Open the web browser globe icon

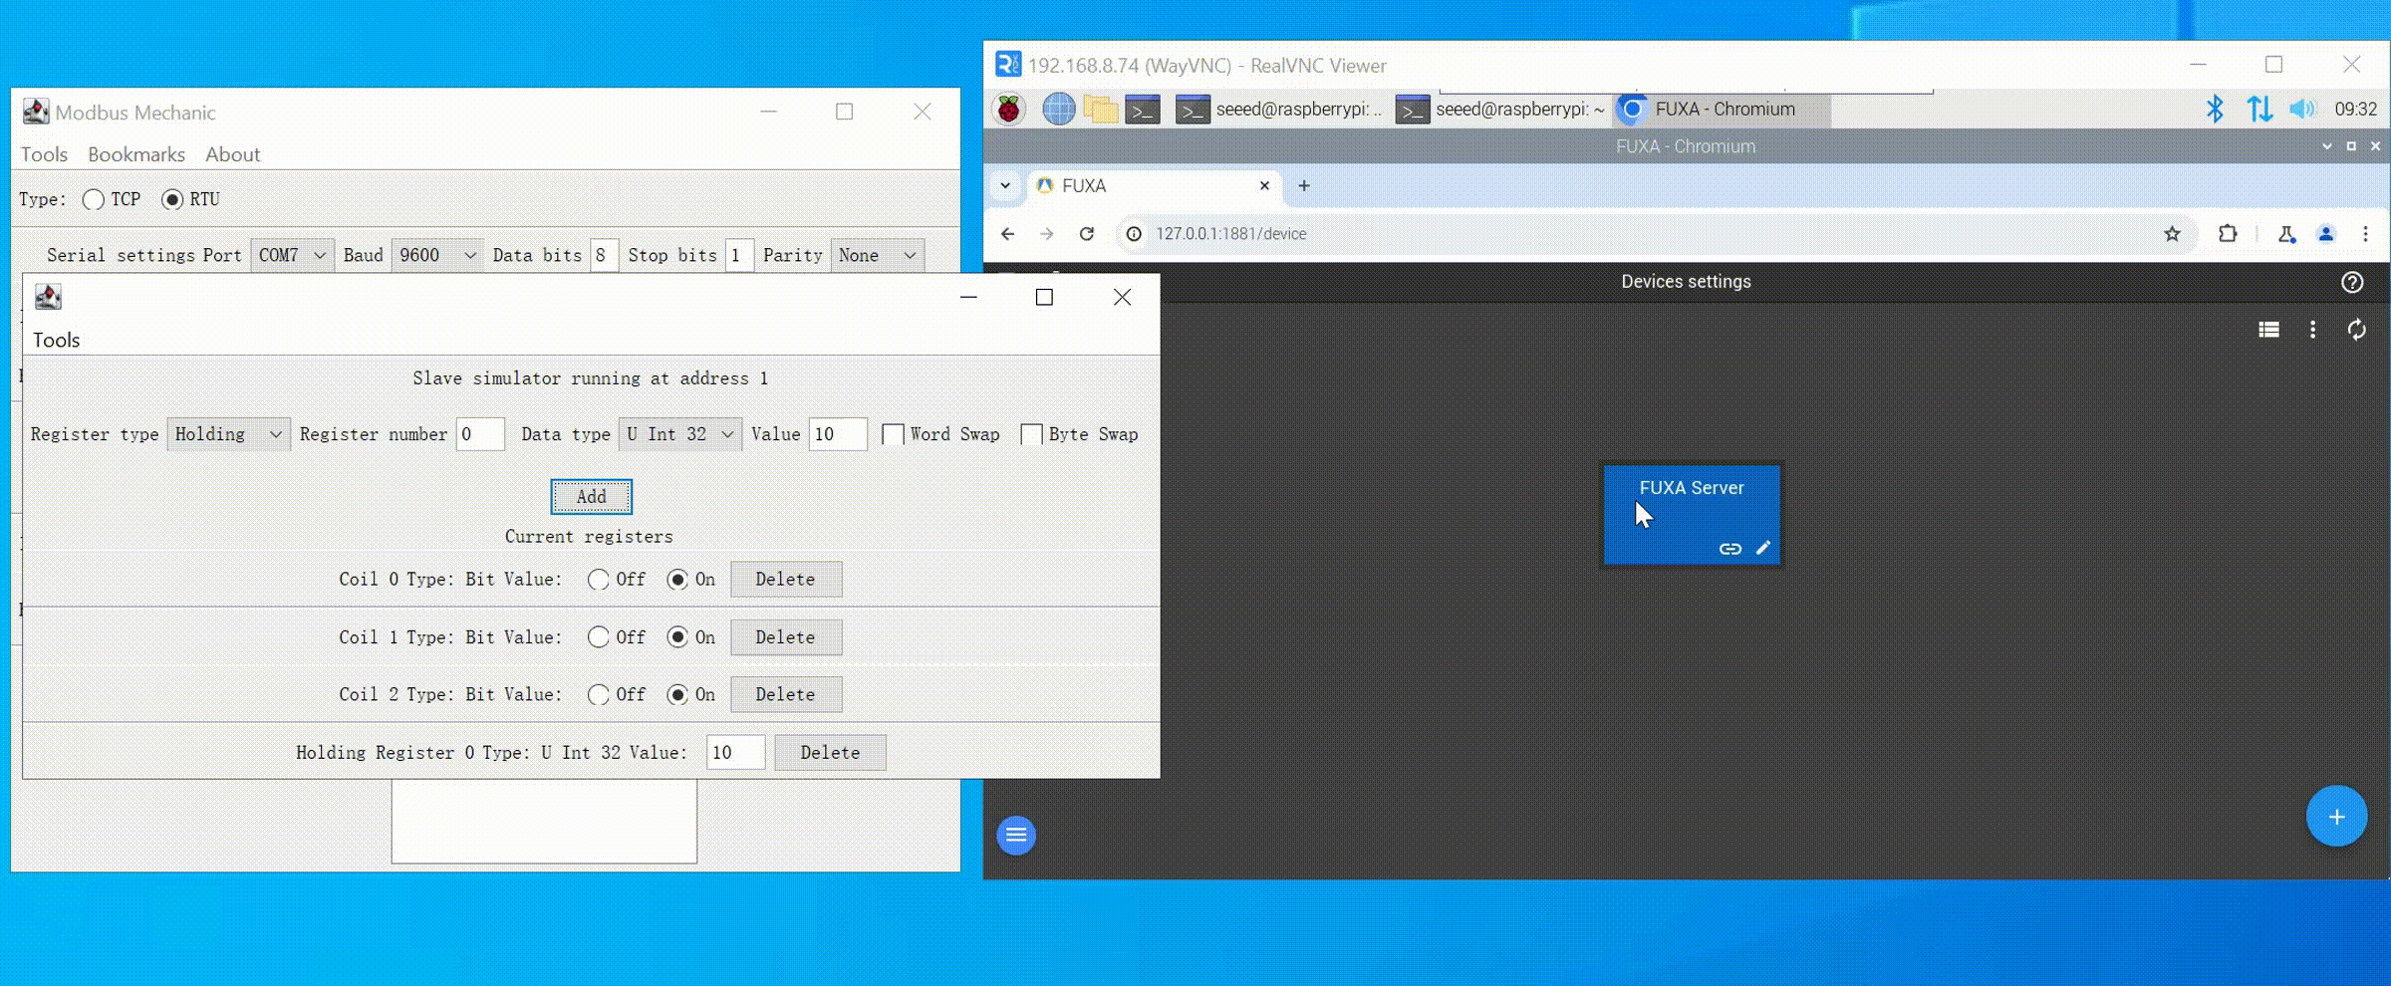pos(1058,110)
